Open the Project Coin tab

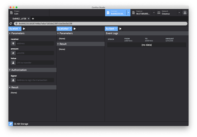(29, 13)
